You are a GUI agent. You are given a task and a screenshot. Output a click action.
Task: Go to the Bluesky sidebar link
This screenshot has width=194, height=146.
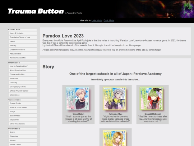23,45
